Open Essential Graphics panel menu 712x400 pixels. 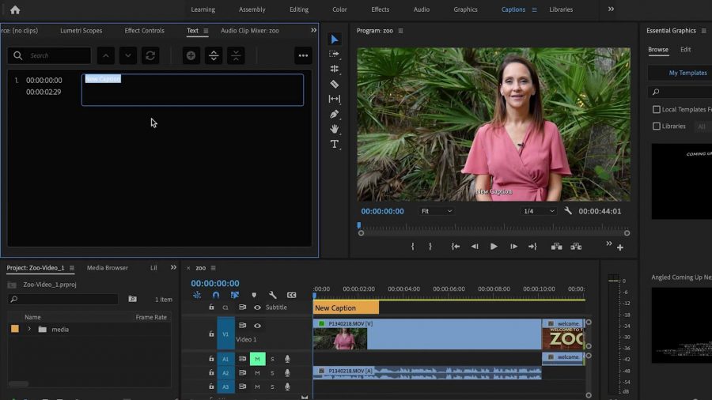704,31
